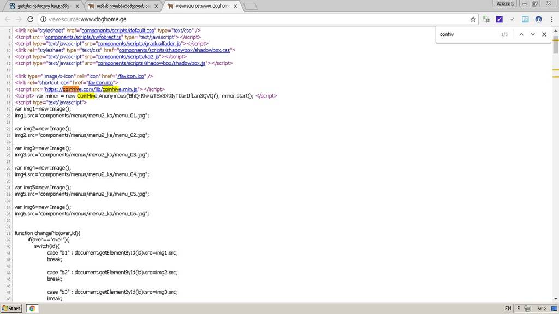Click the menu_06.jpg source line

pos(82,214)
